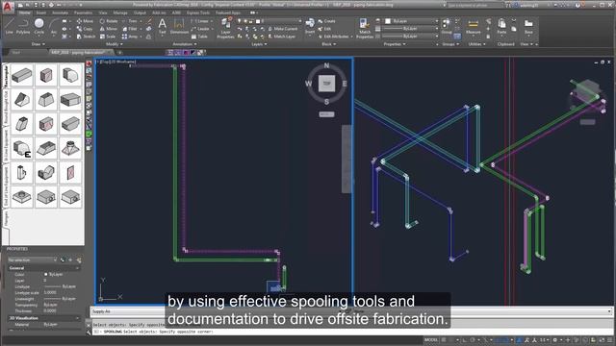This screenshot has height=346, width=616.
Task: Click the search keyword input field
Action: coord(475,6)
